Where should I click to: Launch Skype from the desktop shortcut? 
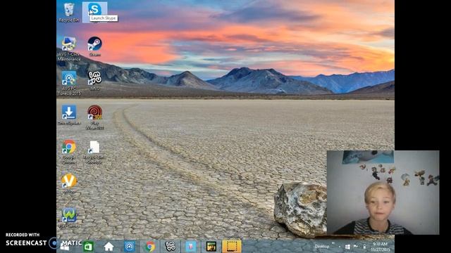[x=94, y=12]
